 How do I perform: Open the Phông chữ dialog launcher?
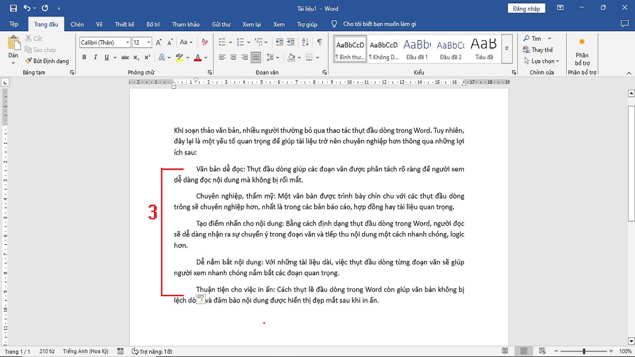click(210, 72)
